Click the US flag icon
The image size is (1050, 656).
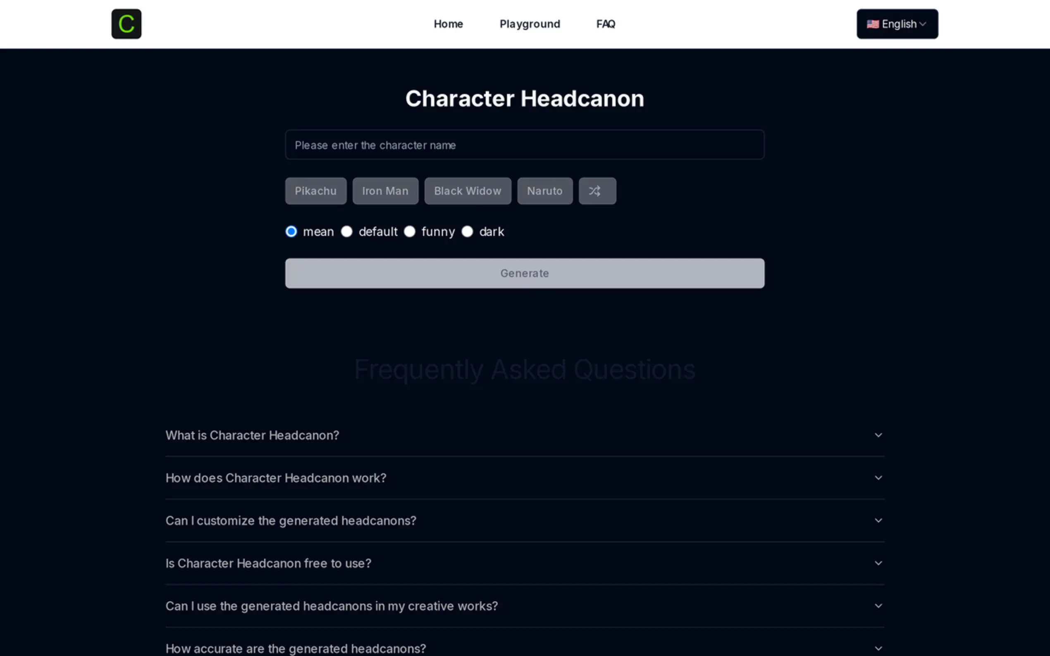point(873,24)
